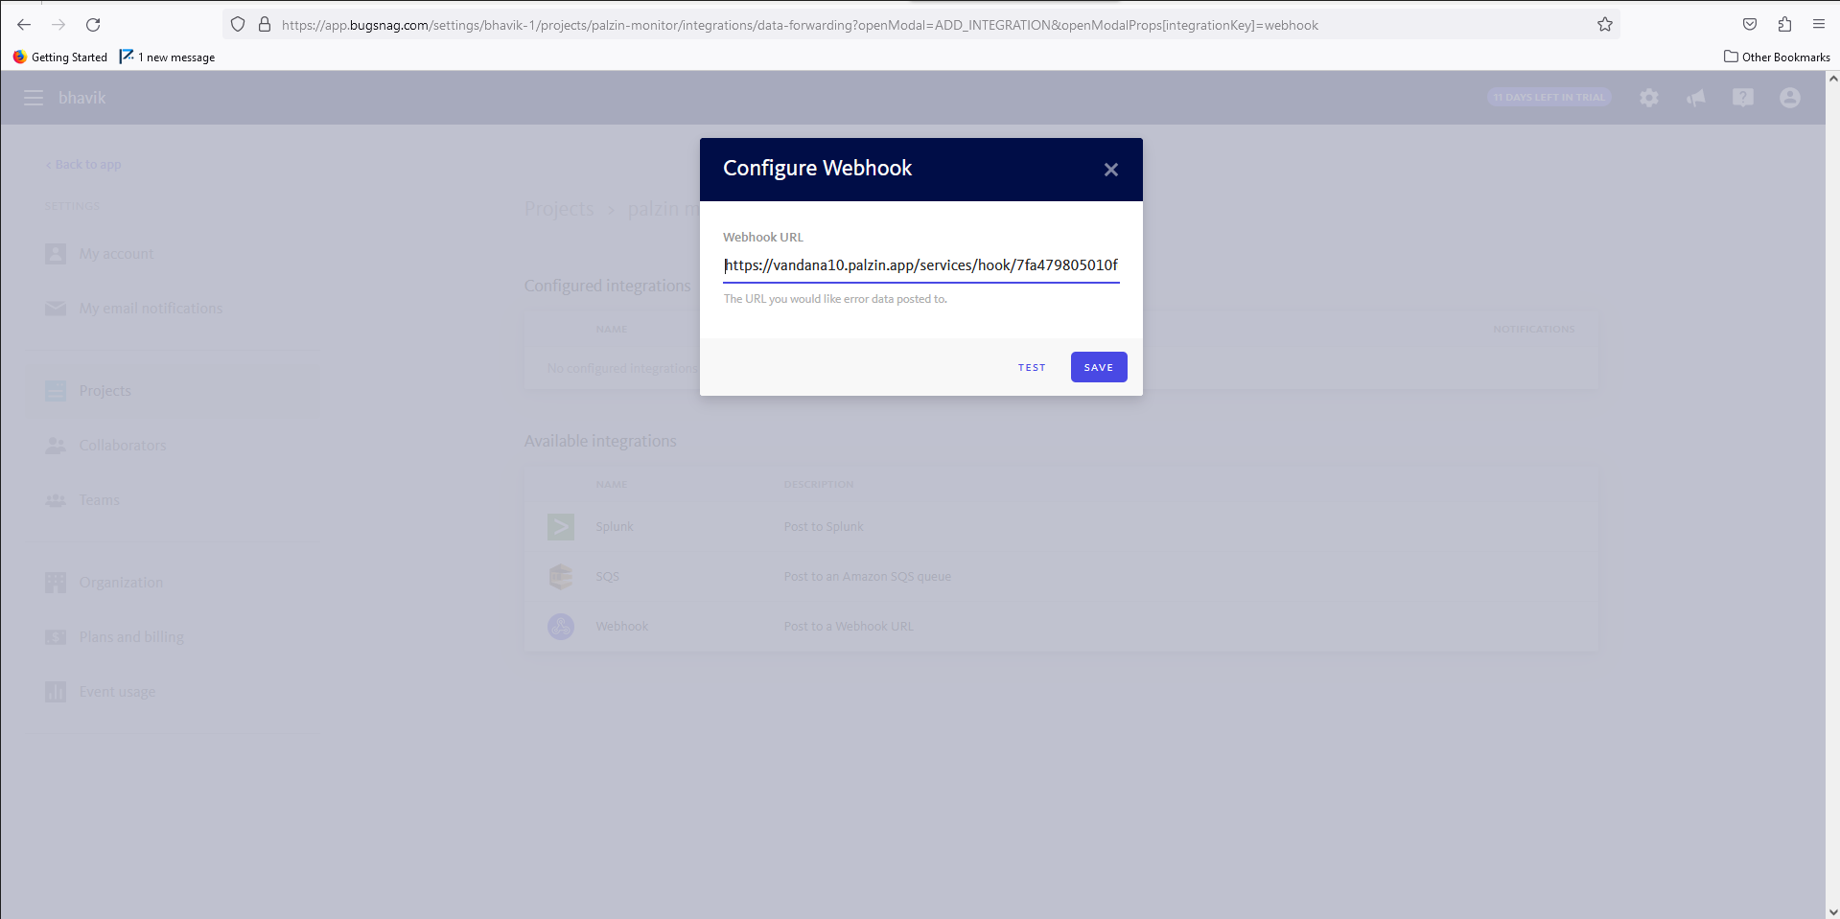Open the browser extensions menu
The height and width of the screenshot is (919, 1840).
coord(1783,25)
